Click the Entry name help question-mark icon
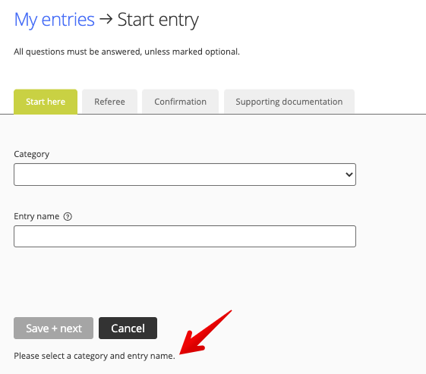Image resolution: width=426 pixels, height=374 pixels. click(x=68, y=216)
